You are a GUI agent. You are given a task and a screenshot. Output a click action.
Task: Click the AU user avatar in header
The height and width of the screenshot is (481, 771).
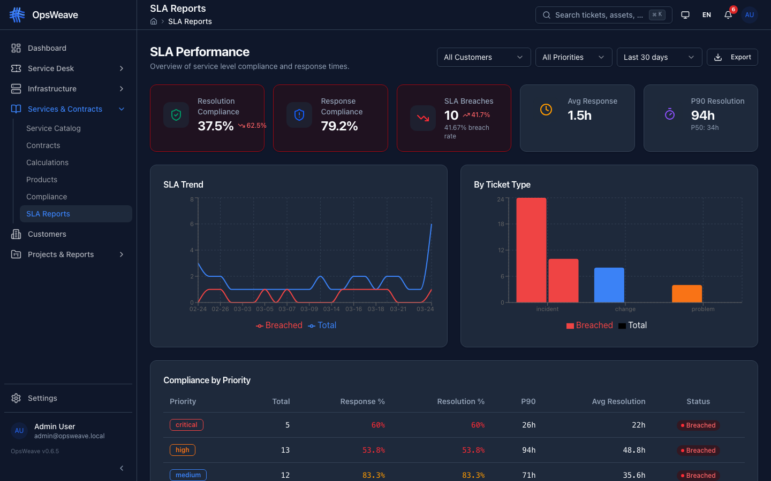pyautogui.click(x=750, y=15)
